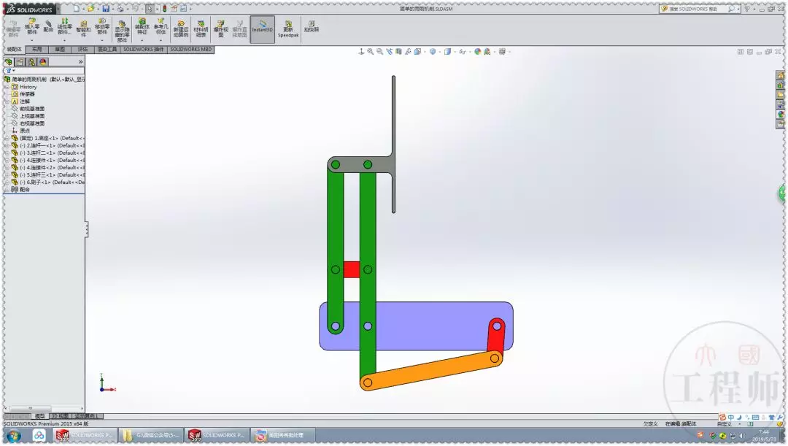
Task: Switch to the 装配体 (Assembly) tab
Action: tap(14, 50)
